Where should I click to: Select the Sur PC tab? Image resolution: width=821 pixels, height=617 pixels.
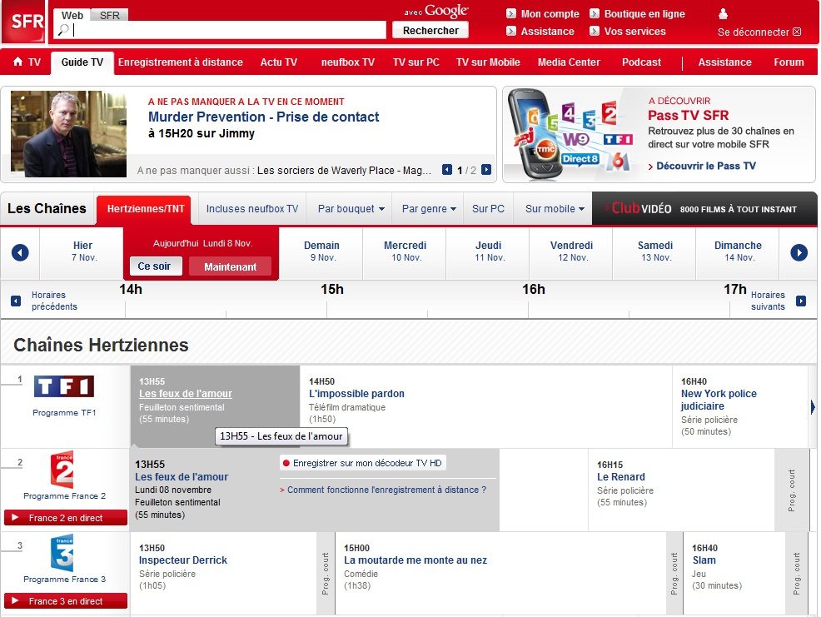[x=488, y=209]
